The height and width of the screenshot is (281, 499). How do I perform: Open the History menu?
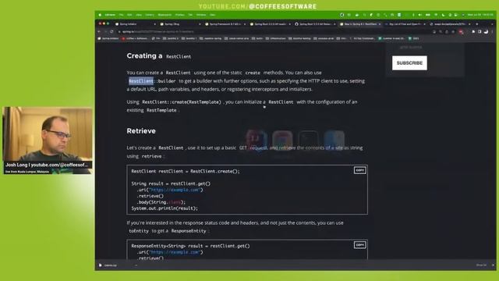150,15
